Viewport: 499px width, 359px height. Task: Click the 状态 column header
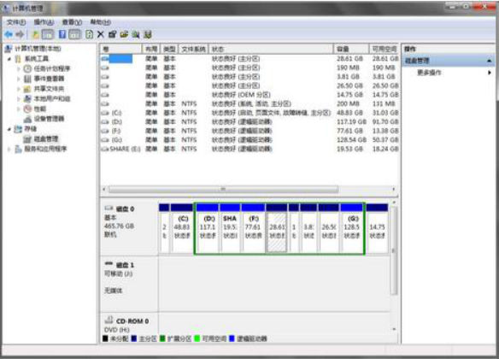point(271,49)
